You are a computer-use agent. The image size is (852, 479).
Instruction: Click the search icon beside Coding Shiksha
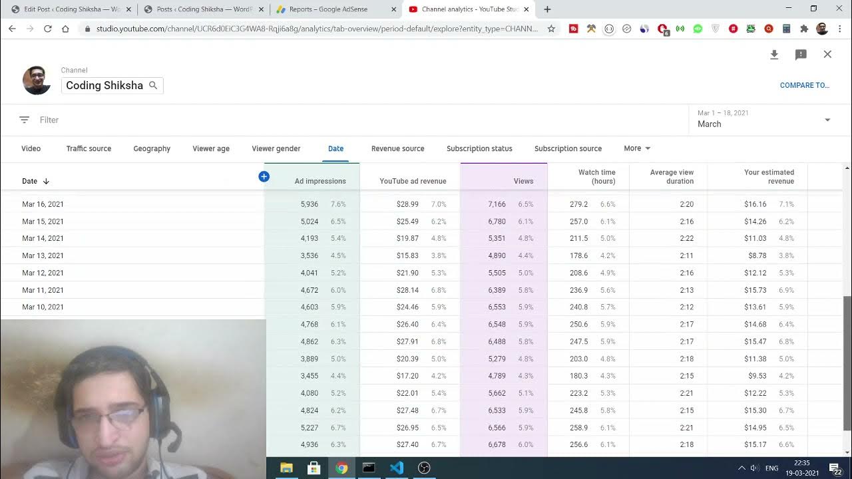[153, 85]
